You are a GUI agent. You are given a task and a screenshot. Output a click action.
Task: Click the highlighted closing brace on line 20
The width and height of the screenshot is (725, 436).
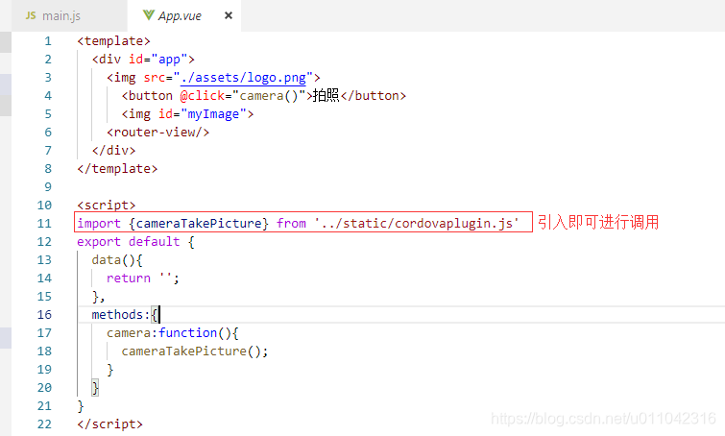(x=95, y=387)
